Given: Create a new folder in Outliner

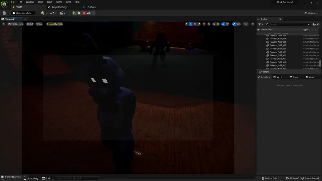Looking at the screenshot, I should point(314,24).
